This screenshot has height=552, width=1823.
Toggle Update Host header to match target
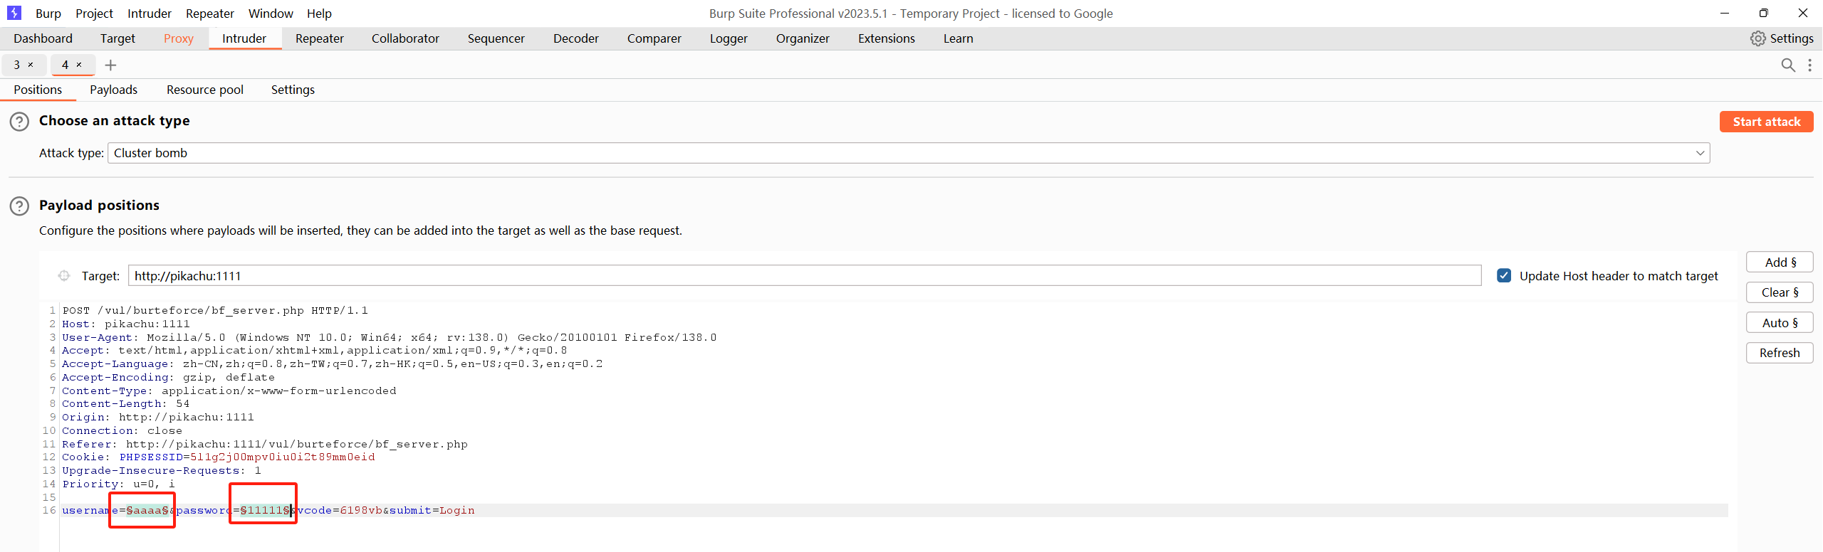click(x=1504, y=276)
